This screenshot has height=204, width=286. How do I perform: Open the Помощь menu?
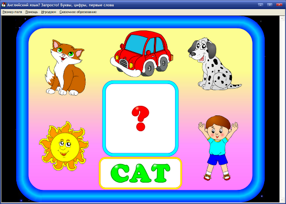click(31, 12)
